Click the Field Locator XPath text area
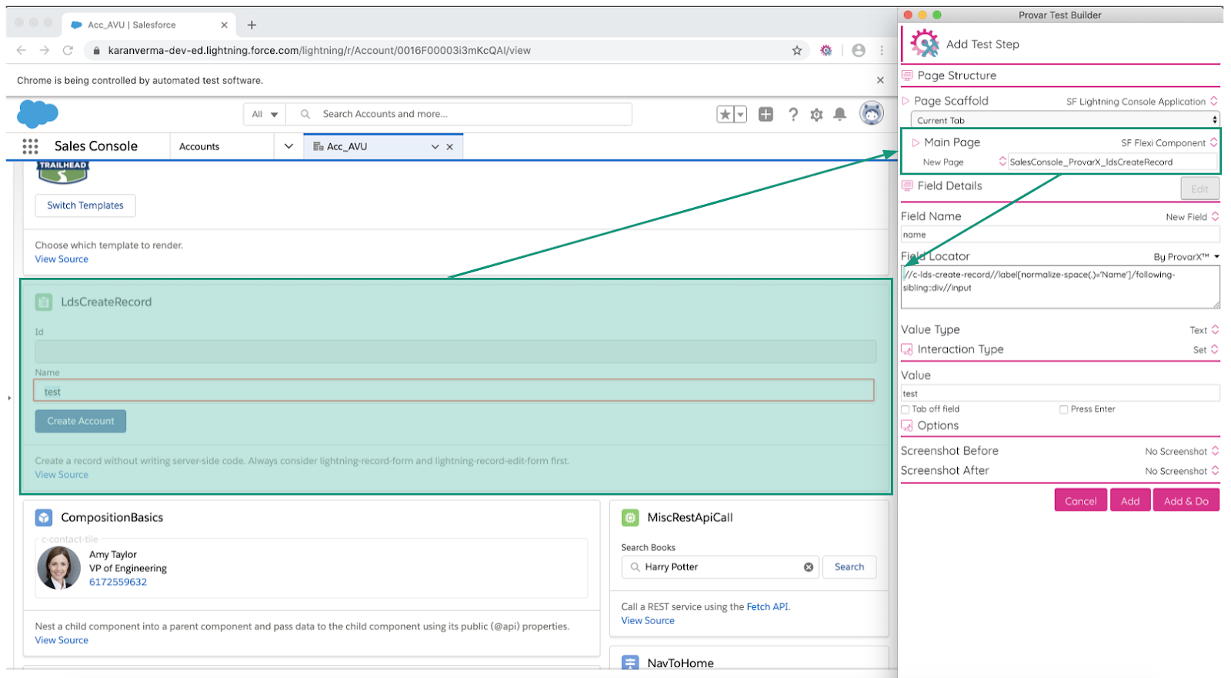The height and width of the screenshot is (678, 1231). 1060,287
